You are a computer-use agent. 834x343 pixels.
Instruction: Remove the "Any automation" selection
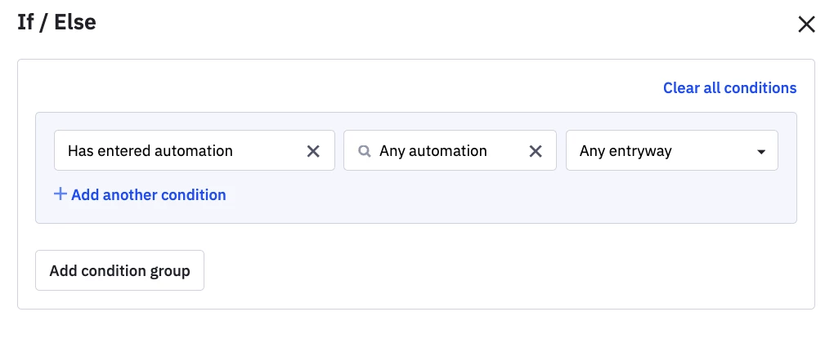pyautogui.click(x=536, y=151)
